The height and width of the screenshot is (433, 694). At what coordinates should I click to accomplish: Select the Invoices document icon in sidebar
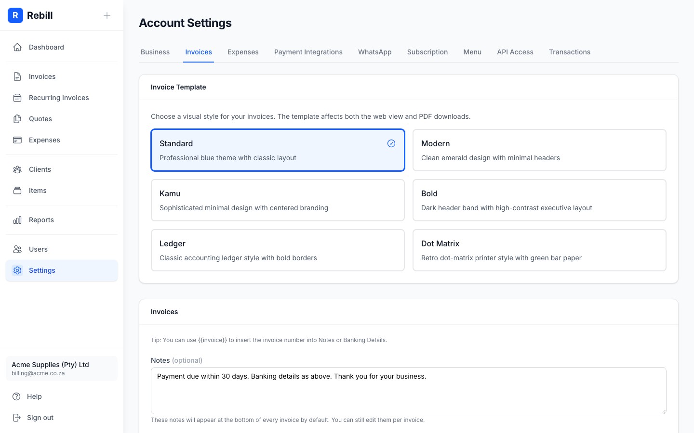tap(17, 76)
